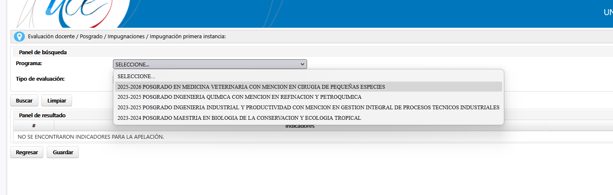Click the blue location pin icon
The image size is (613, 195).
click(19, 37)
